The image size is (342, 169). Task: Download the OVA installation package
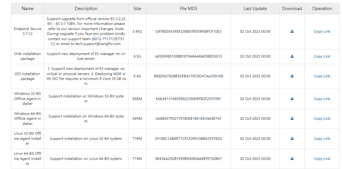coord(292,56)
